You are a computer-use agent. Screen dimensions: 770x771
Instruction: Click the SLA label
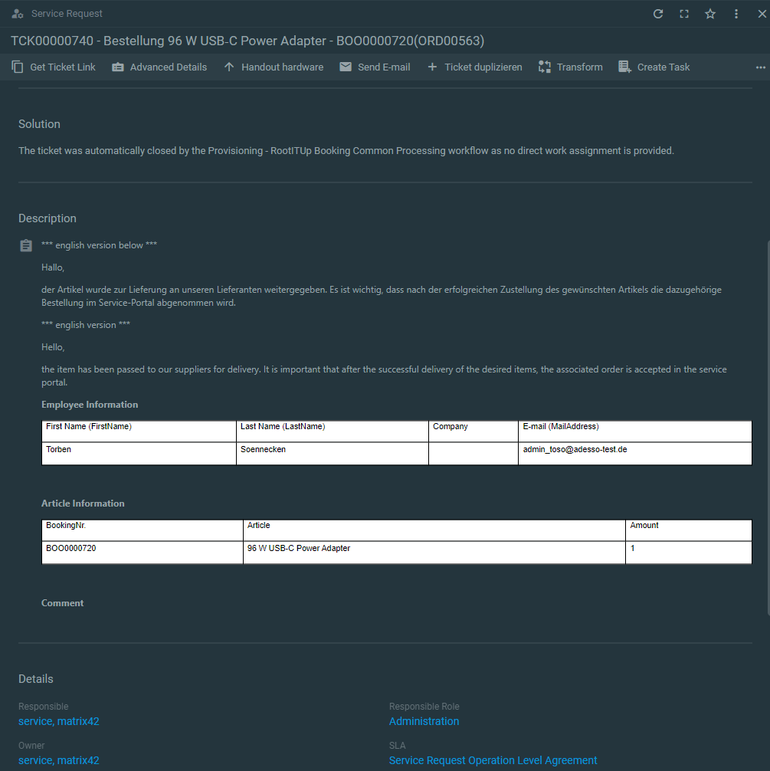(x=398, y=746)
